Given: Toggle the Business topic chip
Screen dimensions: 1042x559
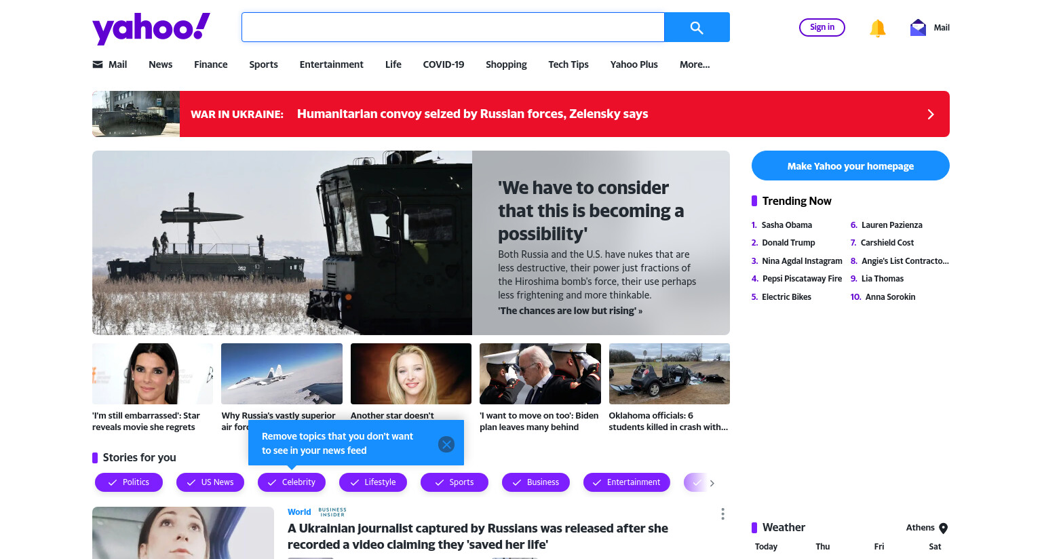Looking at the screenshot, I should click(536, 482).
